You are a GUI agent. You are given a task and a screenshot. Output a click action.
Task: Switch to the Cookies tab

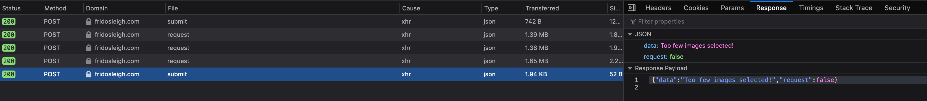(696, 8)
